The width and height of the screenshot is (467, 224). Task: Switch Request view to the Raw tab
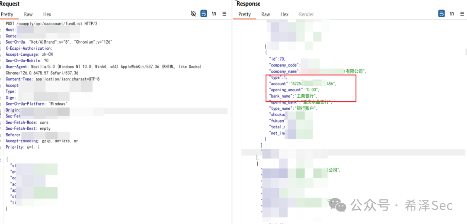[x=28, y=14]
